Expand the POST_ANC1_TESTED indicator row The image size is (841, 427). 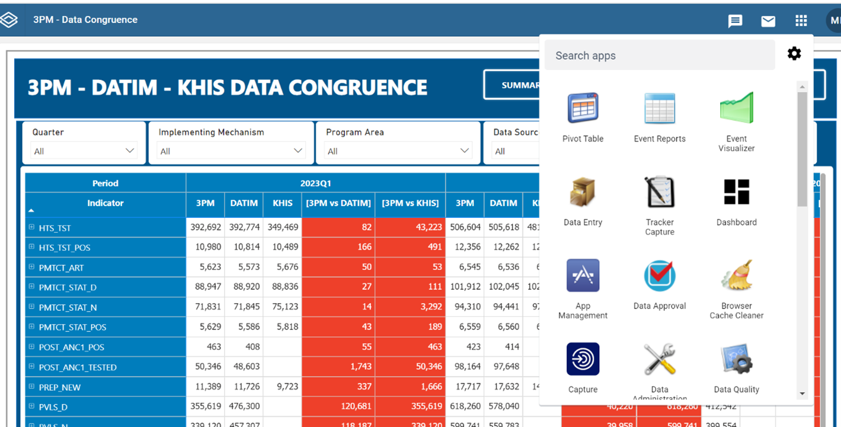click(x=31, y=367)
